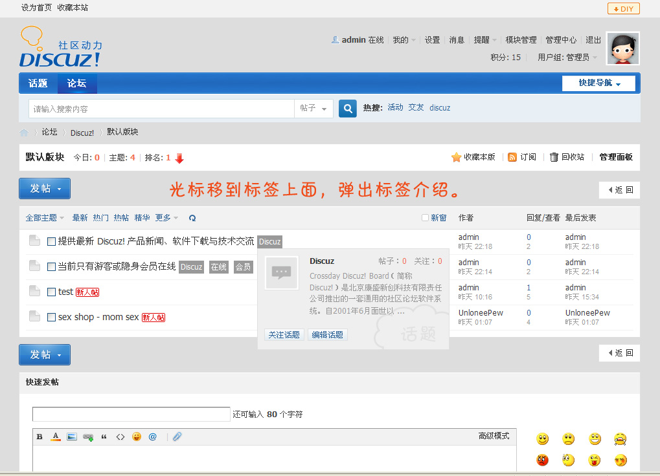Click the bold formatting icon in editor

40,437
